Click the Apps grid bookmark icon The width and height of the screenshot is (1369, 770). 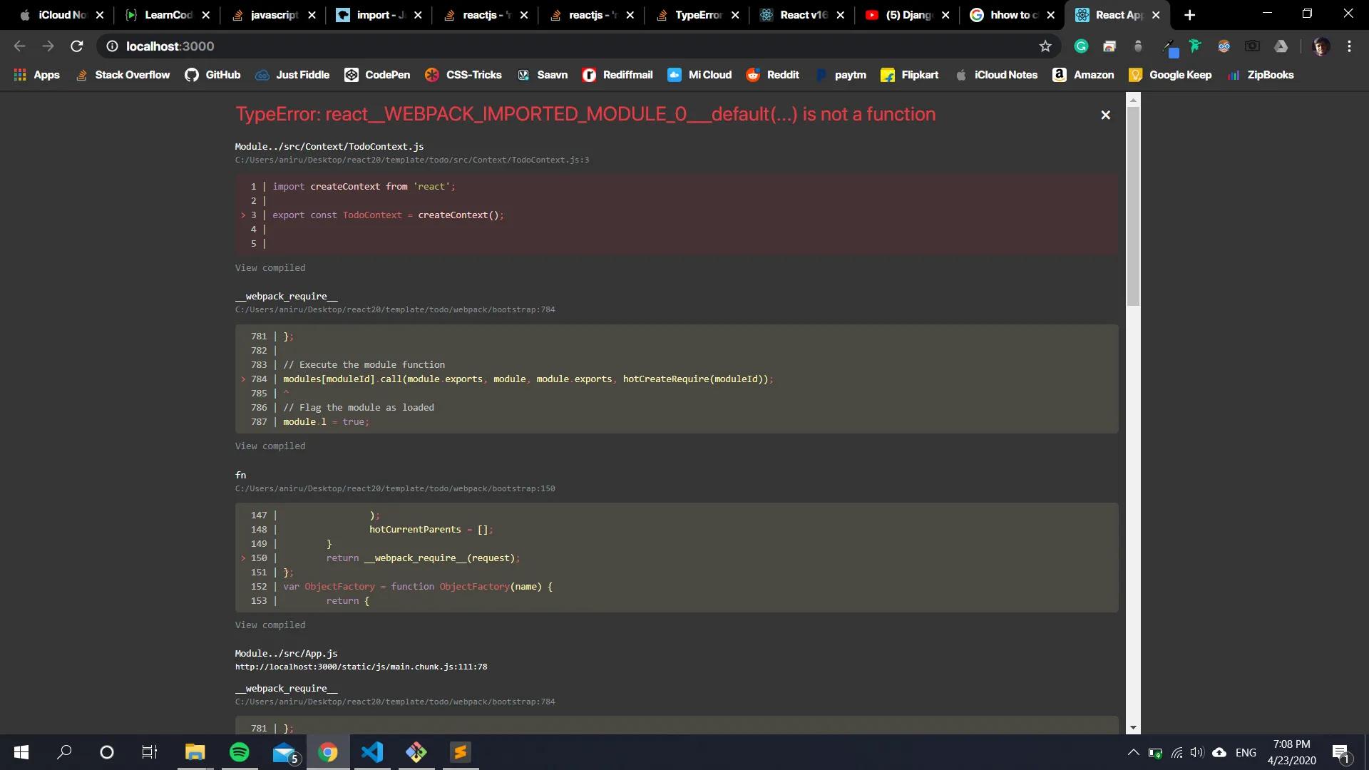point(20,75)
